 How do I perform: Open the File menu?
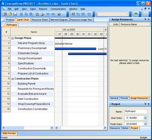pyautogui.click(x=10, y=9)
